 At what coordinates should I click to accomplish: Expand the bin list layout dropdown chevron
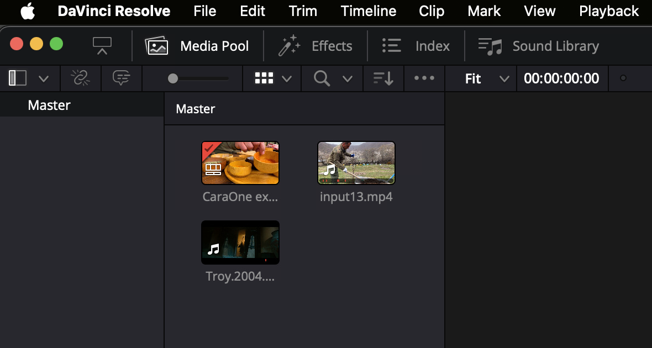44,78
